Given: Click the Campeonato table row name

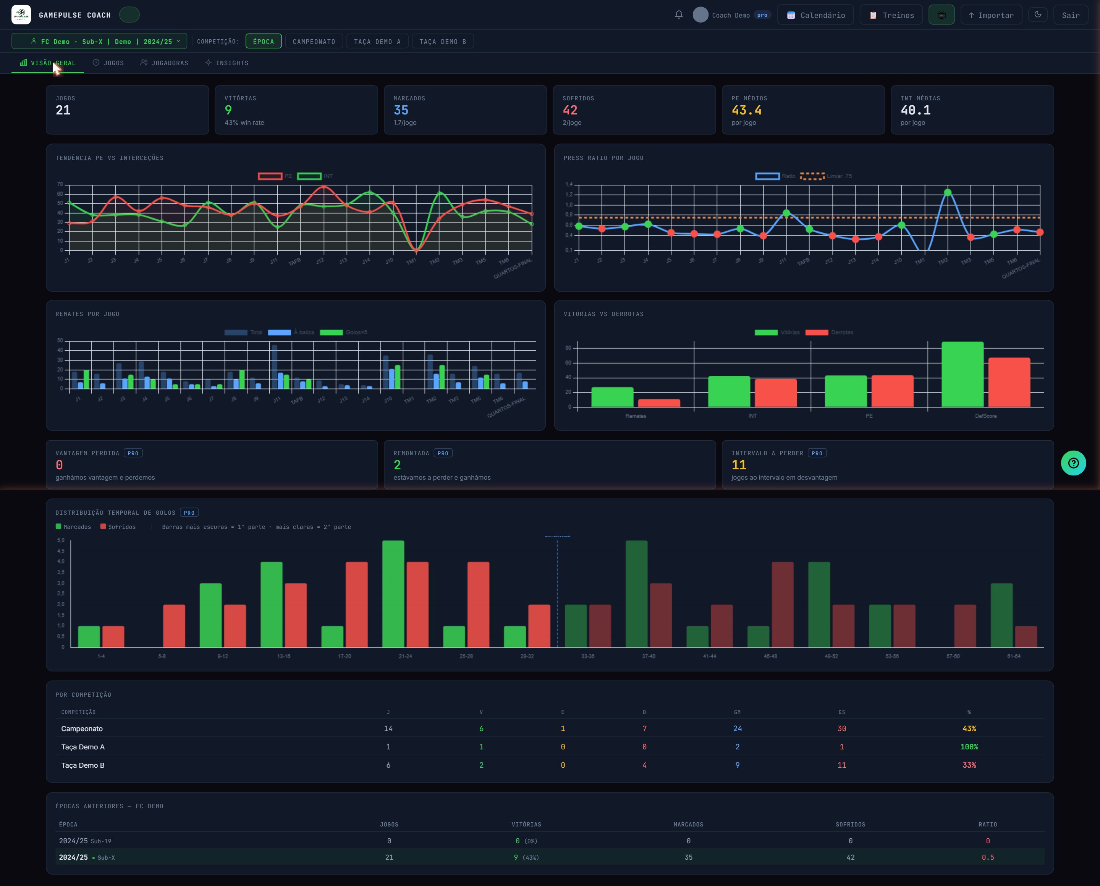Looking at the screenshot, I should coord(82,728).
